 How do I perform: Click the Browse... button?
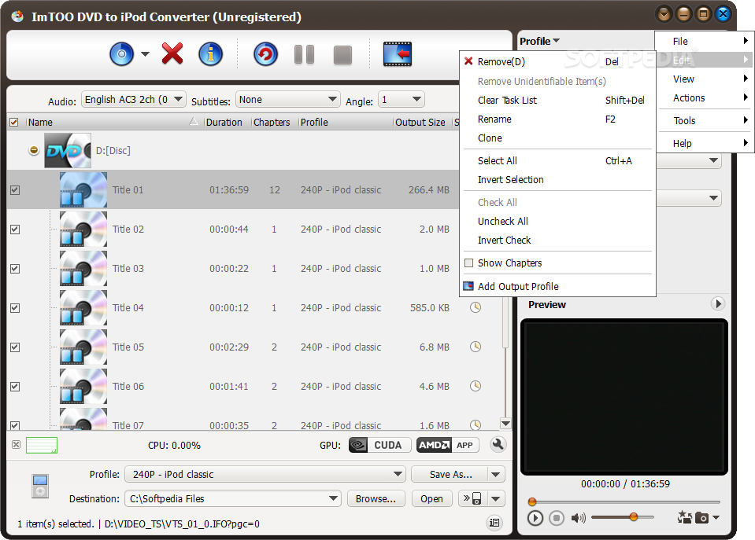tap(376, 498)
